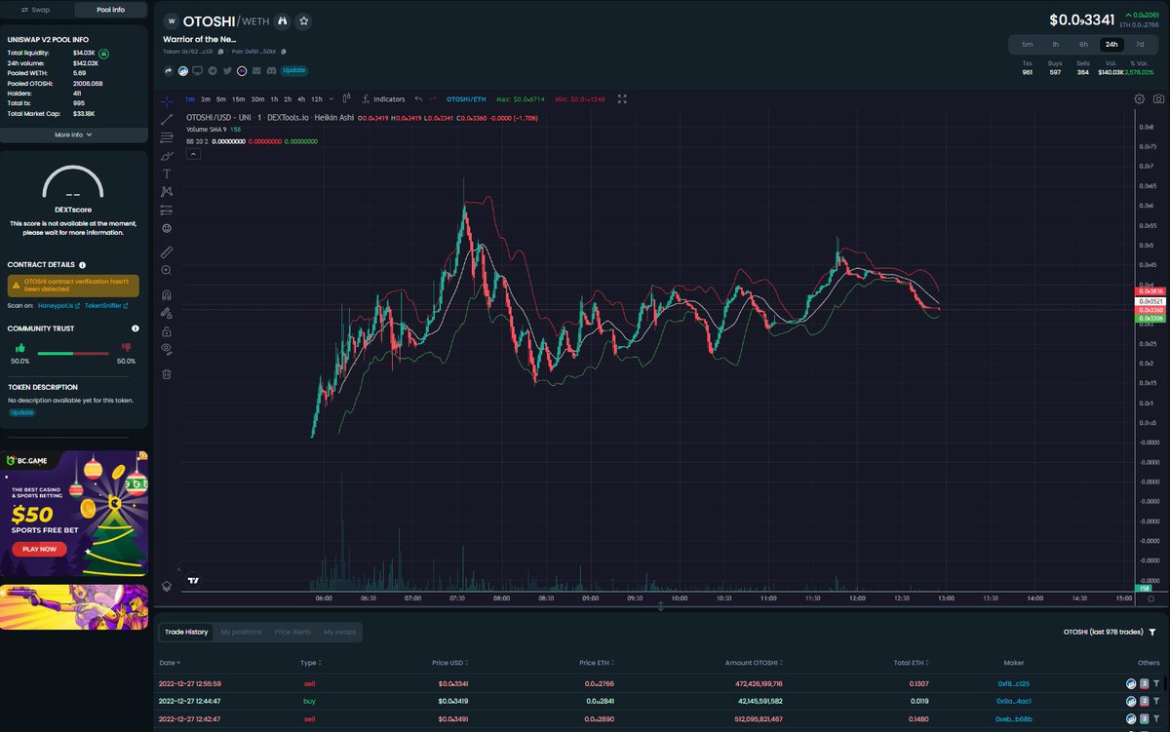The width and height of the screenshot is (1170, 732).
Task: Open the object tree layers icon
Action: coord(167,586)
